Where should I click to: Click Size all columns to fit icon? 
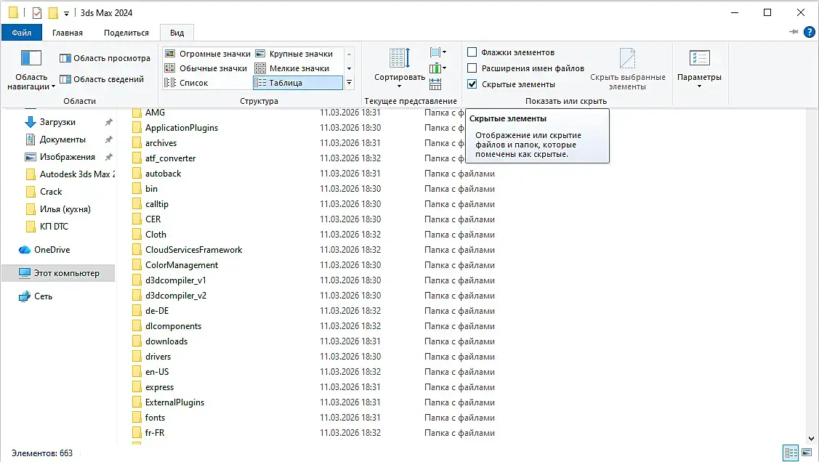435,84
